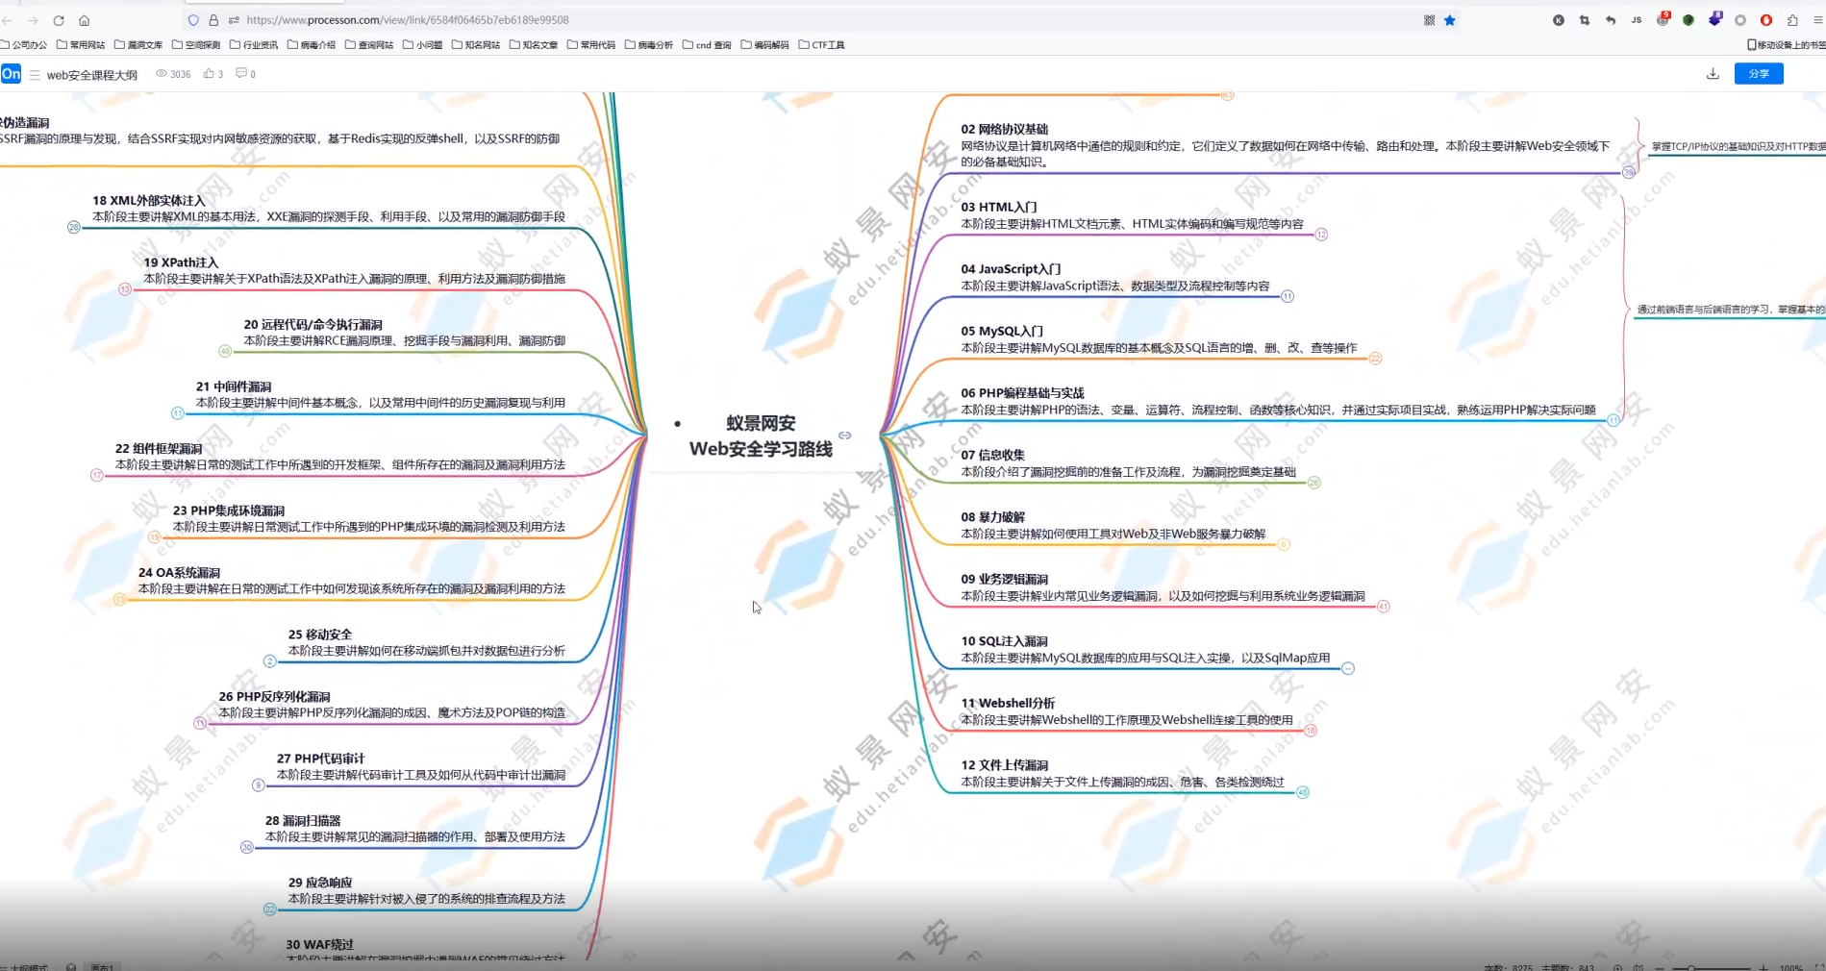The image size is (1826, 971).
Task: Open the 行业资讯 bookmarks folder
Action: coord(254,45)
